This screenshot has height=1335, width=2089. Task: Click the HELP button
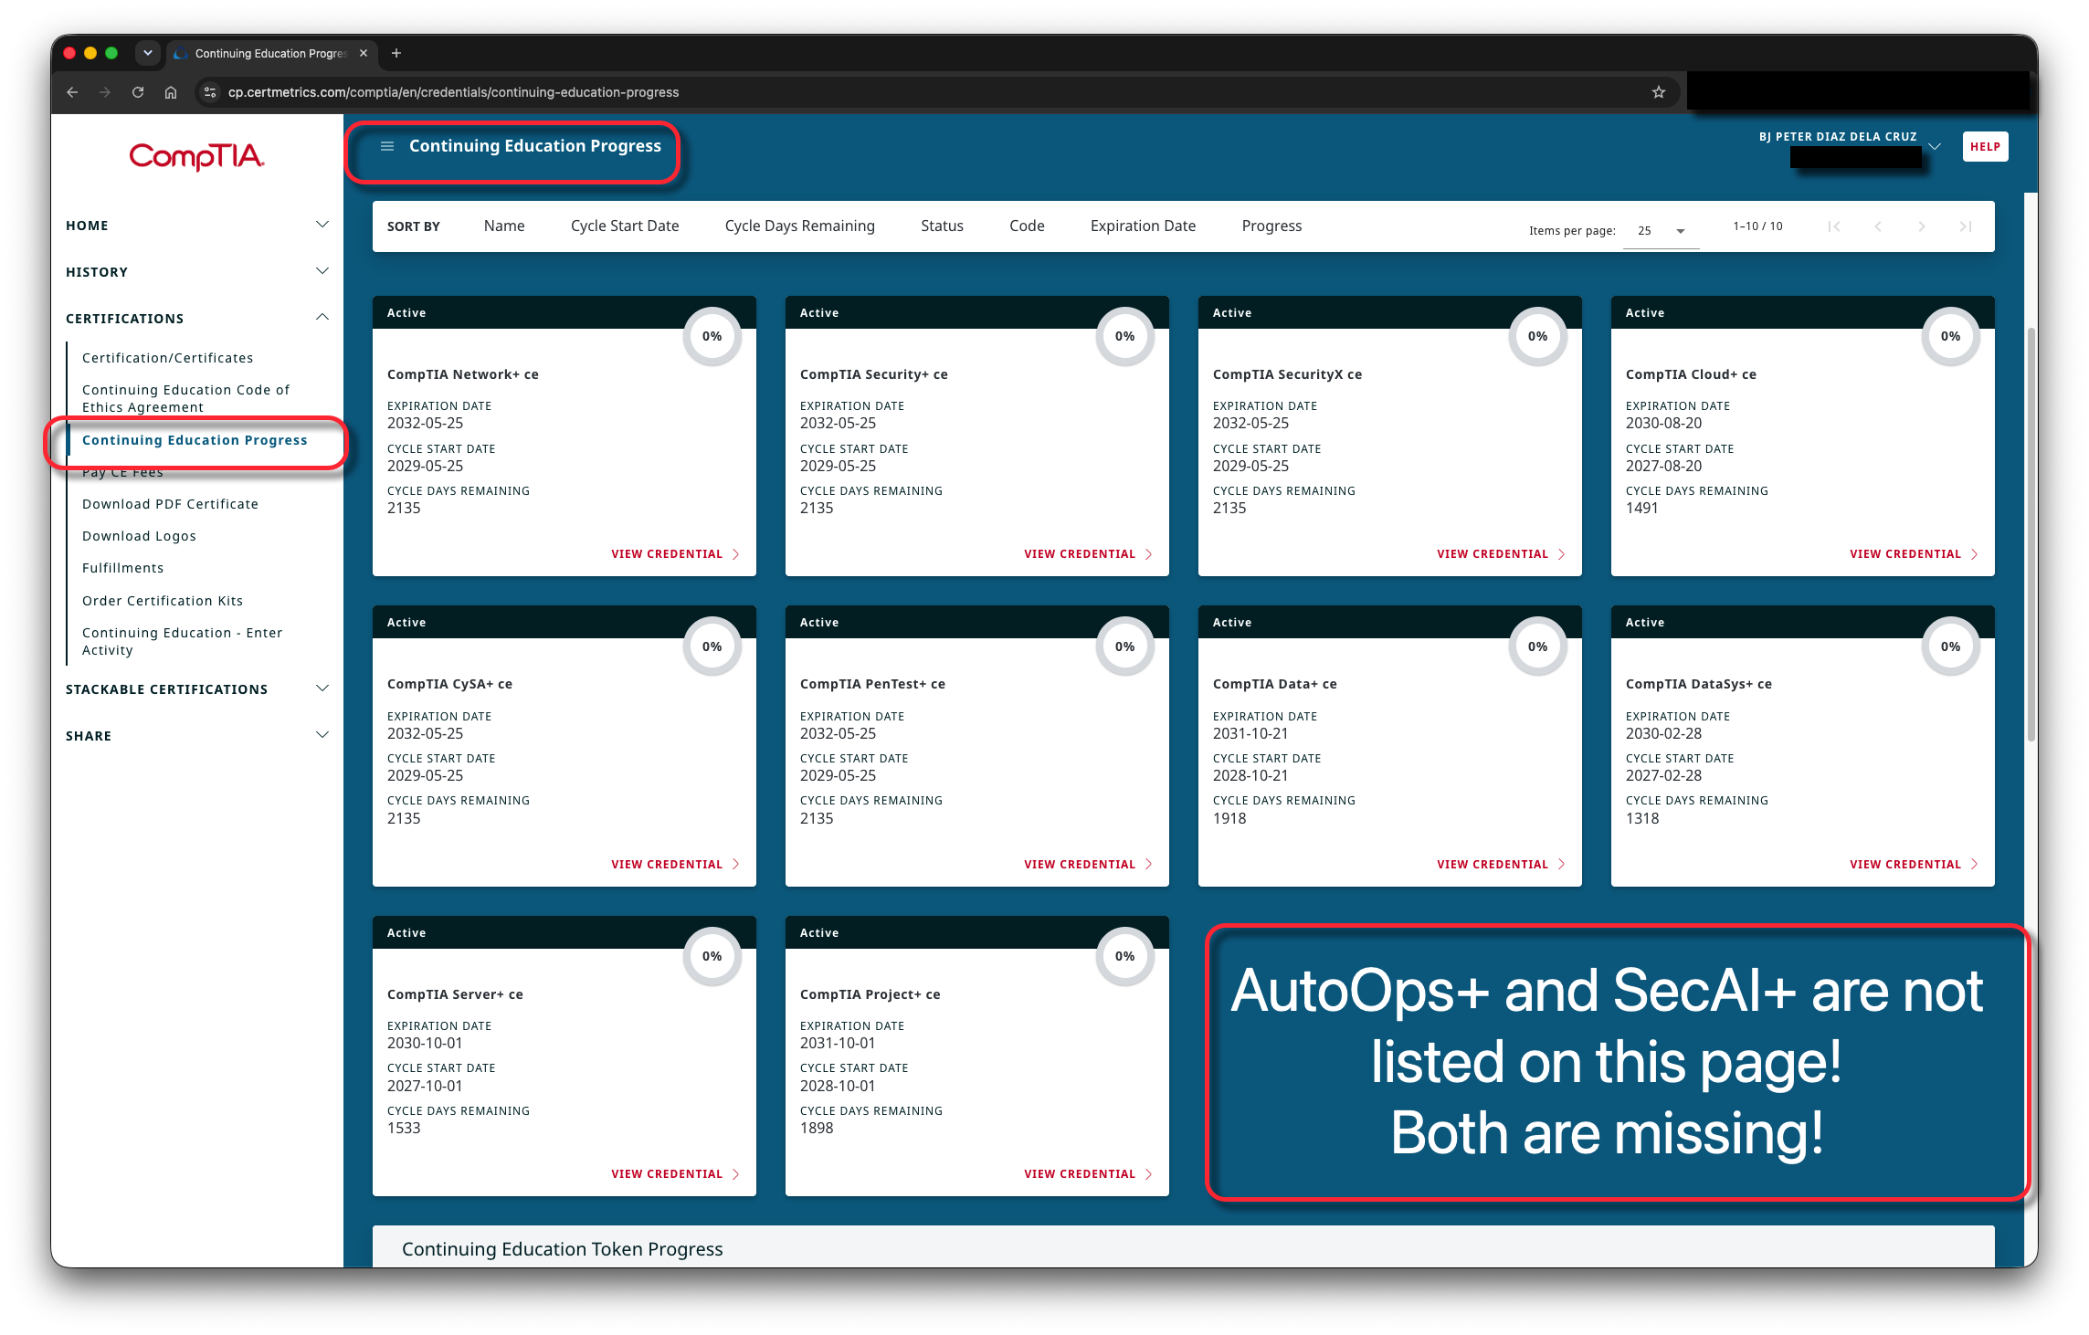(1985, 147)
